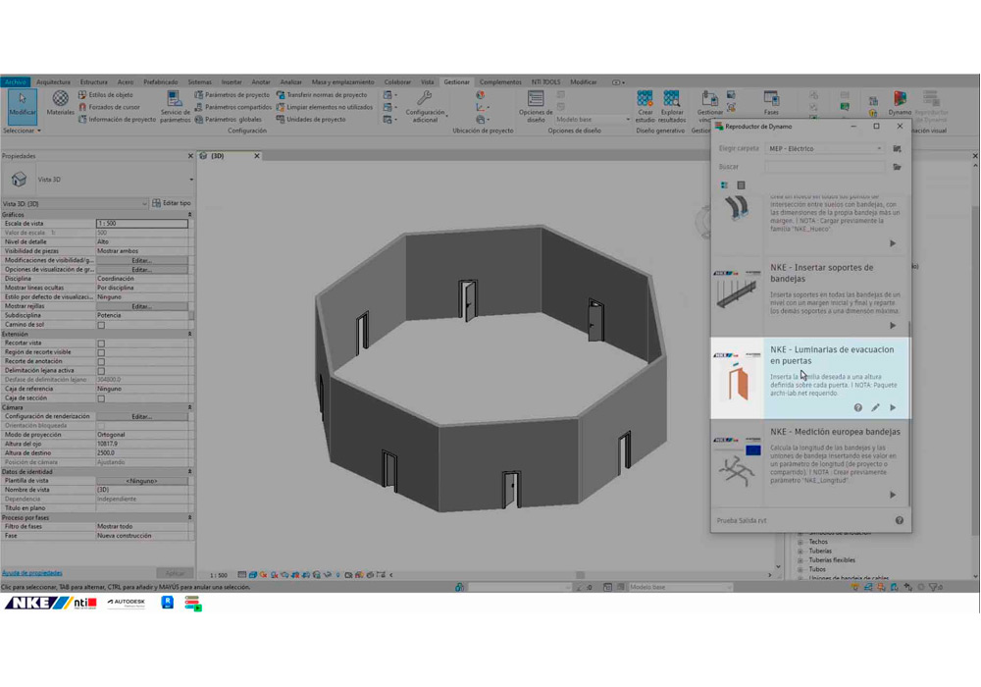Edit the Luminarias de evacuación script
This screenshot has width=981, height=687.
tap(875, 407)
